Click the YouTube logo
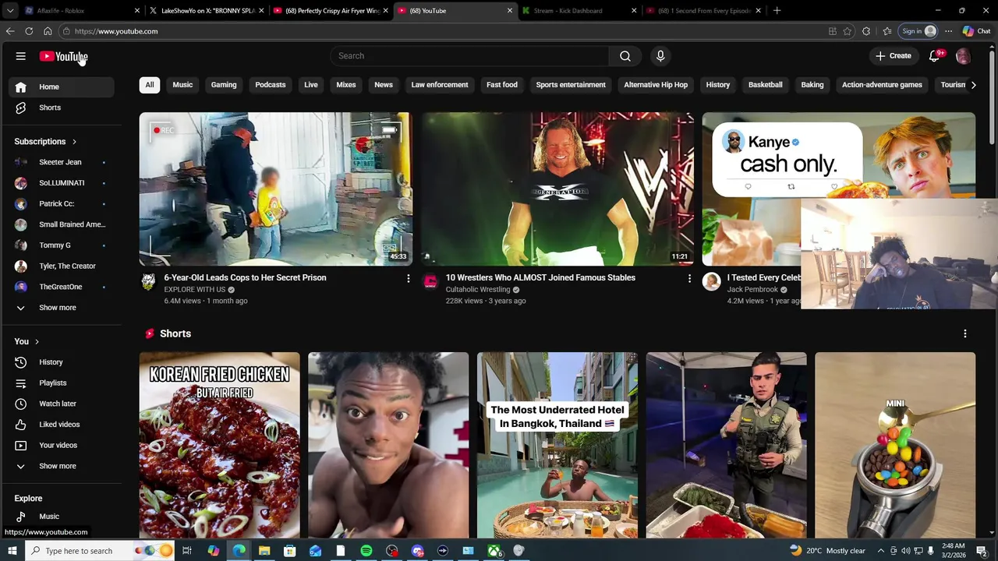This screenshot has width=998, height=561. [63, 56]
